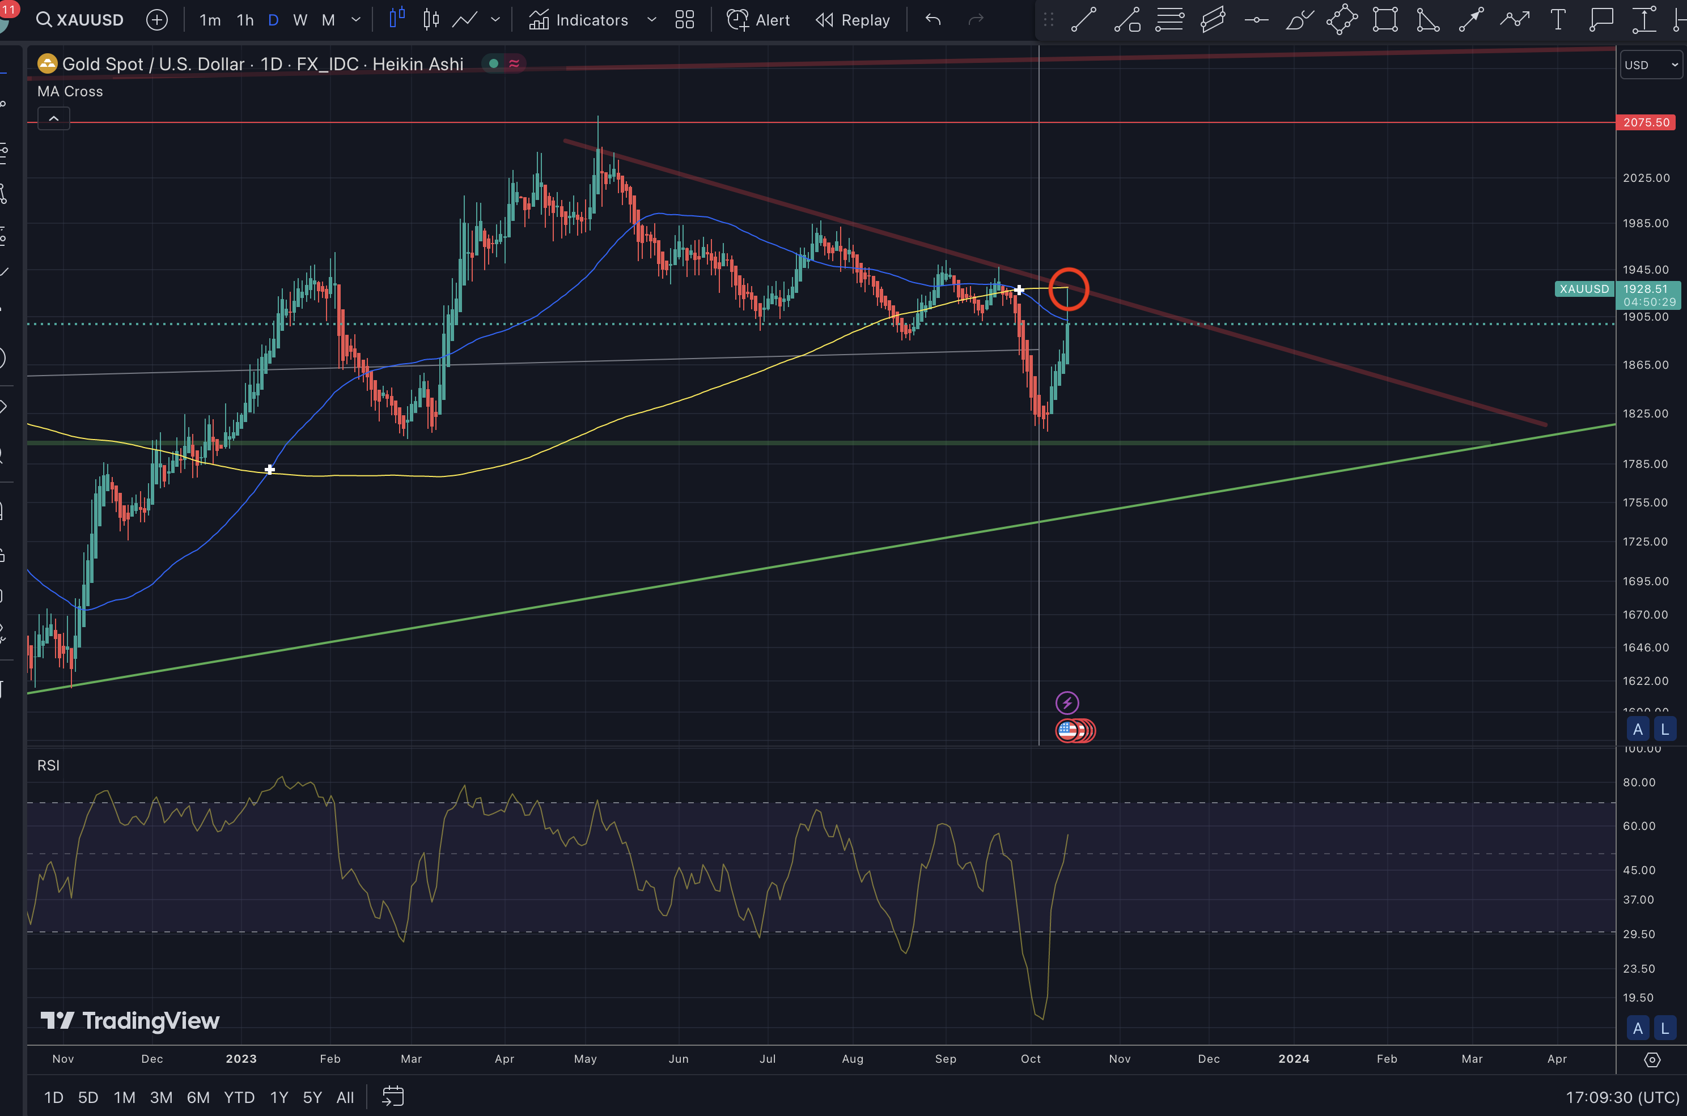
Task: Click the compare/add symbol plus icon
Action: (156, 19)
